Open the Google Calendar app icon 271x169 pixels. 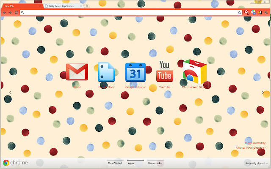click(135, 72)
